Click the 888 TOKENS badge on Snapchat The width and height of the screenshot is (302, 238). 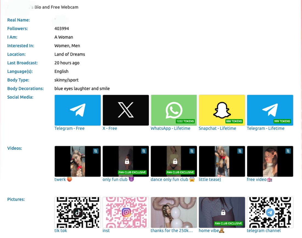234,121
